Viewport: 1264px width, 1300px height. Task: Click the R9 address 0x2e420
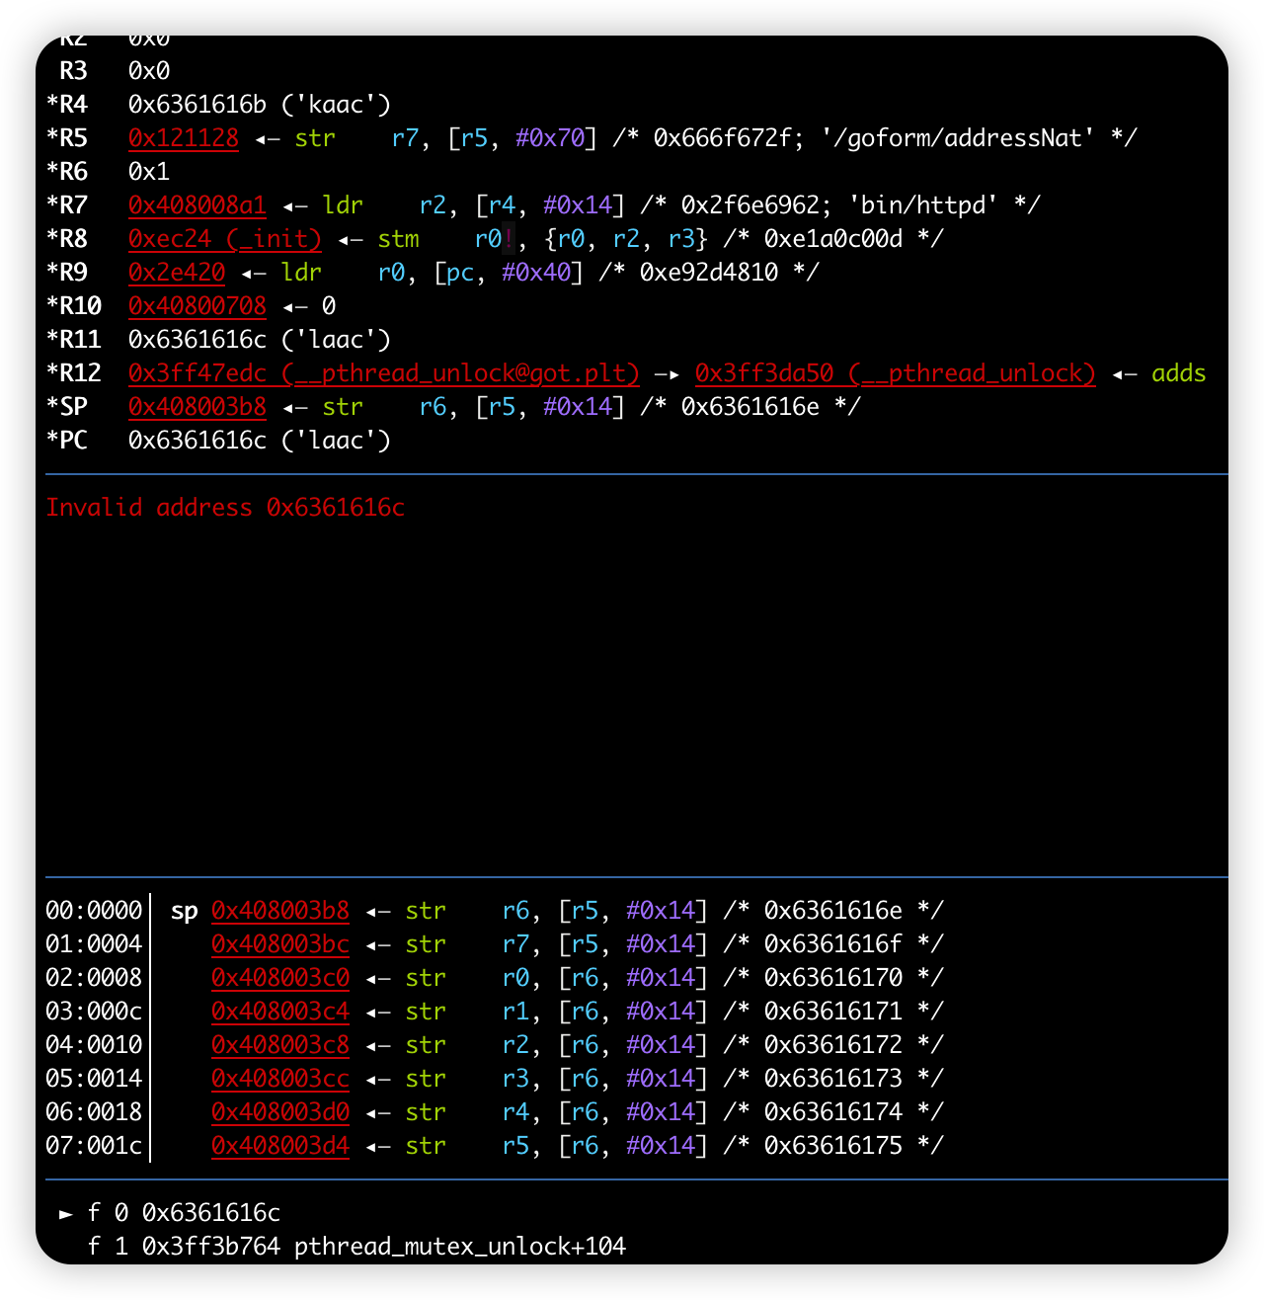177,273
